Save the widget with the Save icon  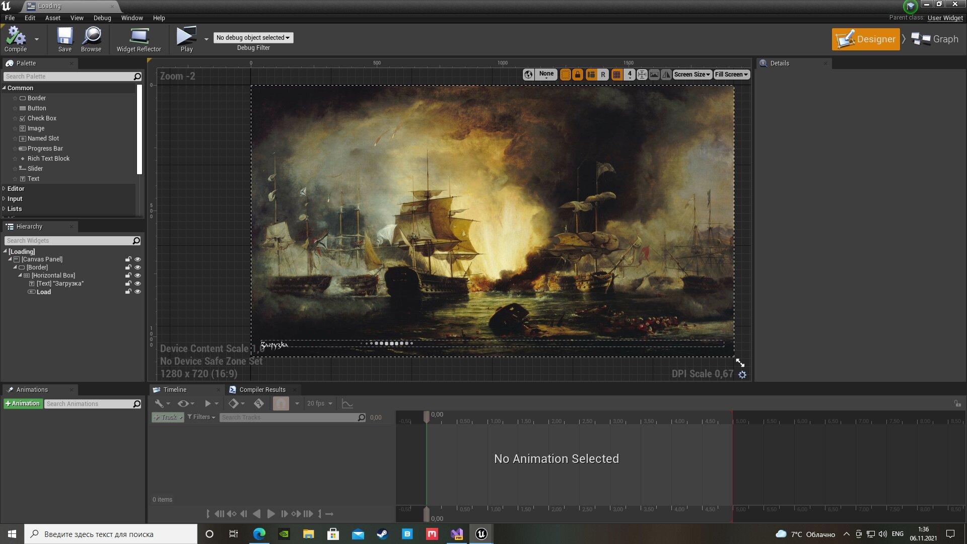65,39
